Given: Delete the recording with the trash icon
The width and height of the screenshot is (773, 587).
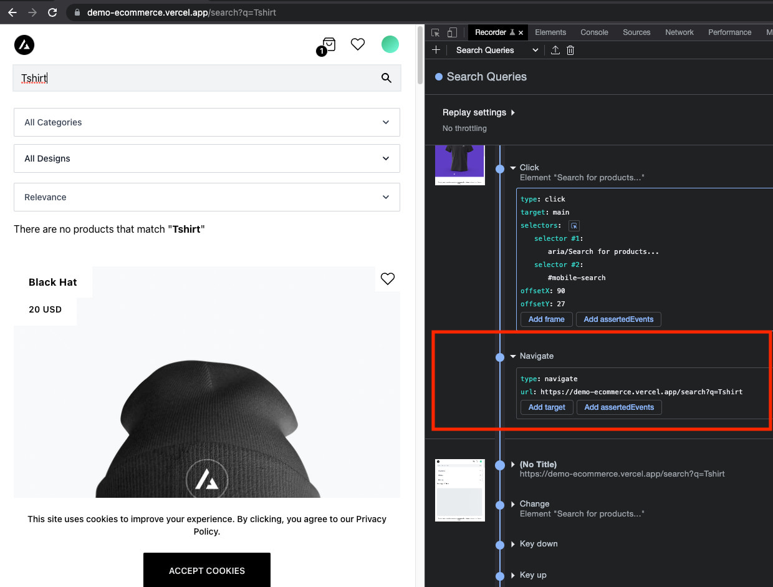Looking at the screenshot, I should click(570, 50).
